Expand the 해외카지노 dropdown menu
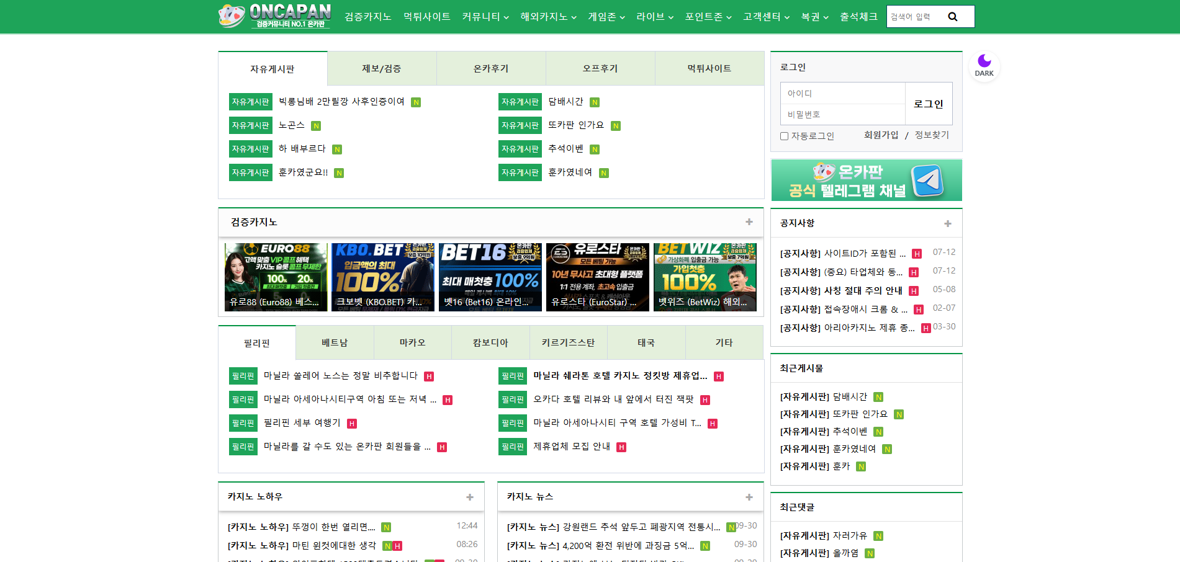This screenshot has width=1180, height=562. point(548,17)
